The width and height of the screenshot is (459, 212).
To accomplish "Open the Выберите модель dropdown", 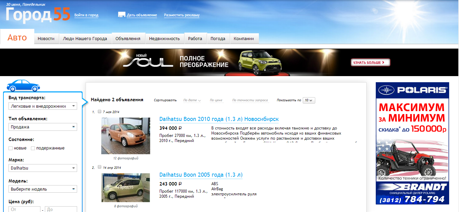I will [43, 189].
